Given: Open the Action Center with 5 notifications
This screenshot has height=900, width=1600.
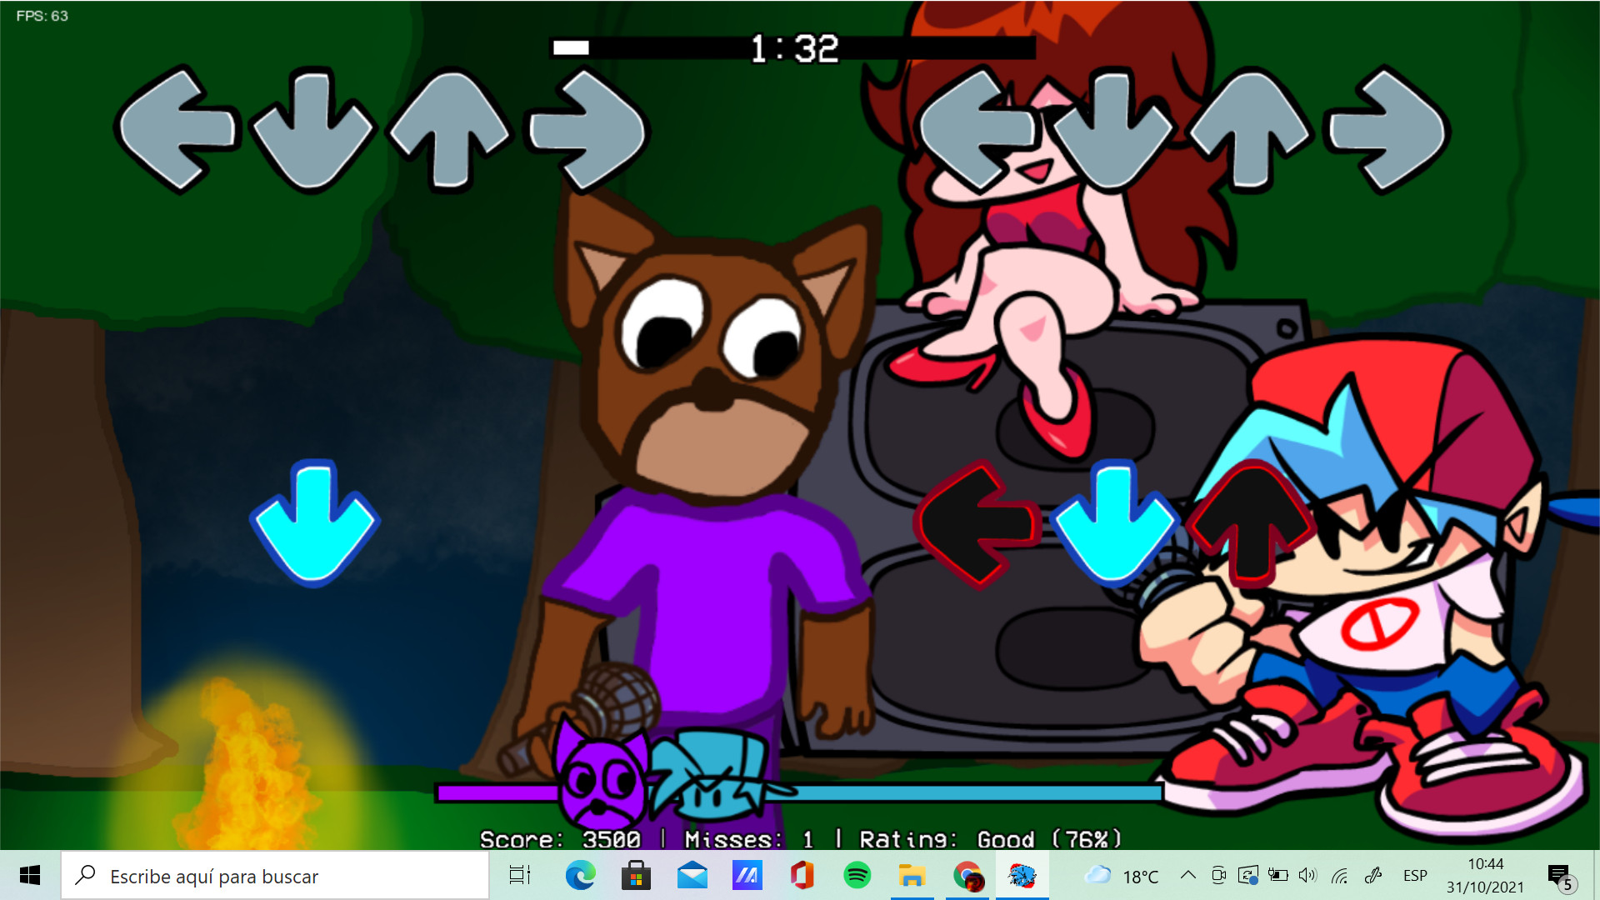Looking at the screenshot, I should pyautogui.click(x=1562, y=876).
